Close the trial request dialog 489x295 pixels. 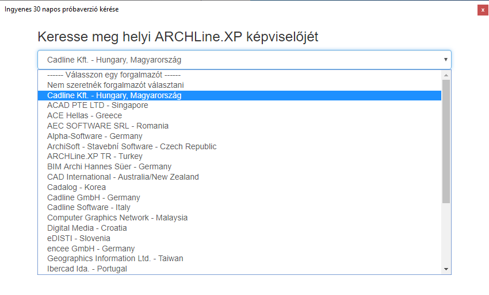[483, 10]
